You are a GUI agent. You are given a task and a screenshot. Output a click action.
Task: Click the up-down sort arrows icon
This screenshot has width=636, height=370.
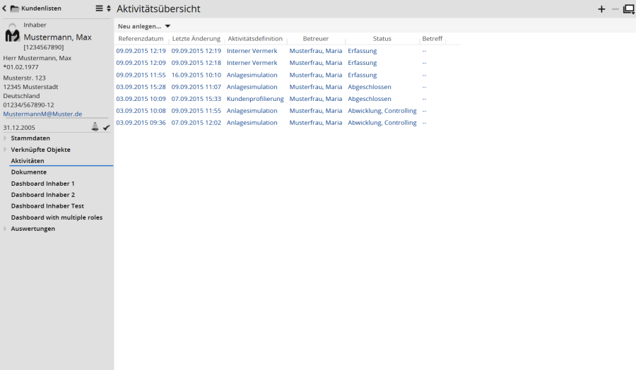coord(108,8)
